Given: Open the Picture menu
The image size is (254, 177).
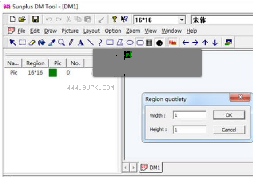Looking at the screenshot, I should tap(70, 31).
